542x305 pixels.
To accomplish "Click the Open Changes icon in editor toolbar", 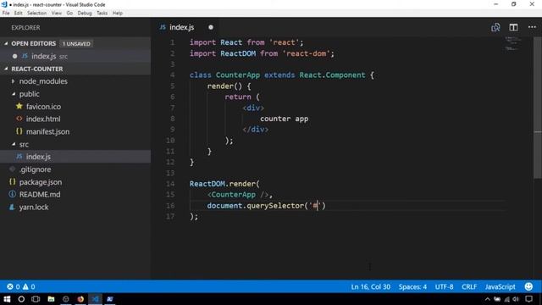I will [x=495, y=27].
